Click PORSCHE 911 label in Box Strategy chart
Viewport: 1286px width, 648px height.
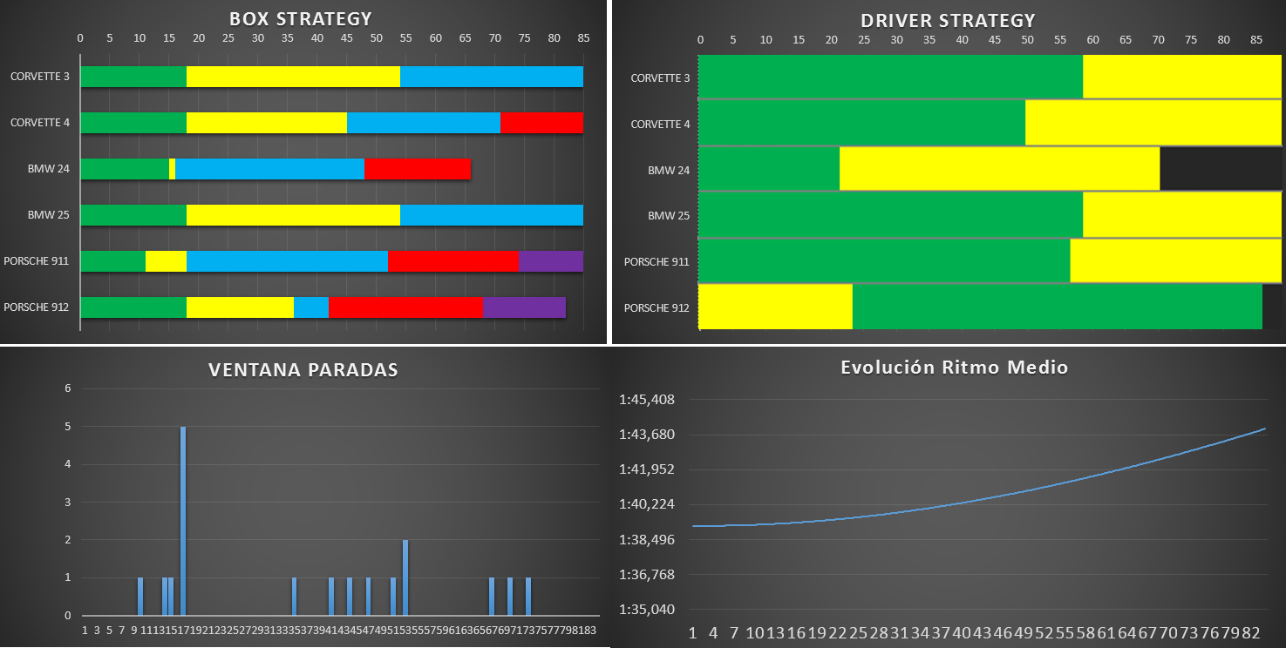point(37,260)
